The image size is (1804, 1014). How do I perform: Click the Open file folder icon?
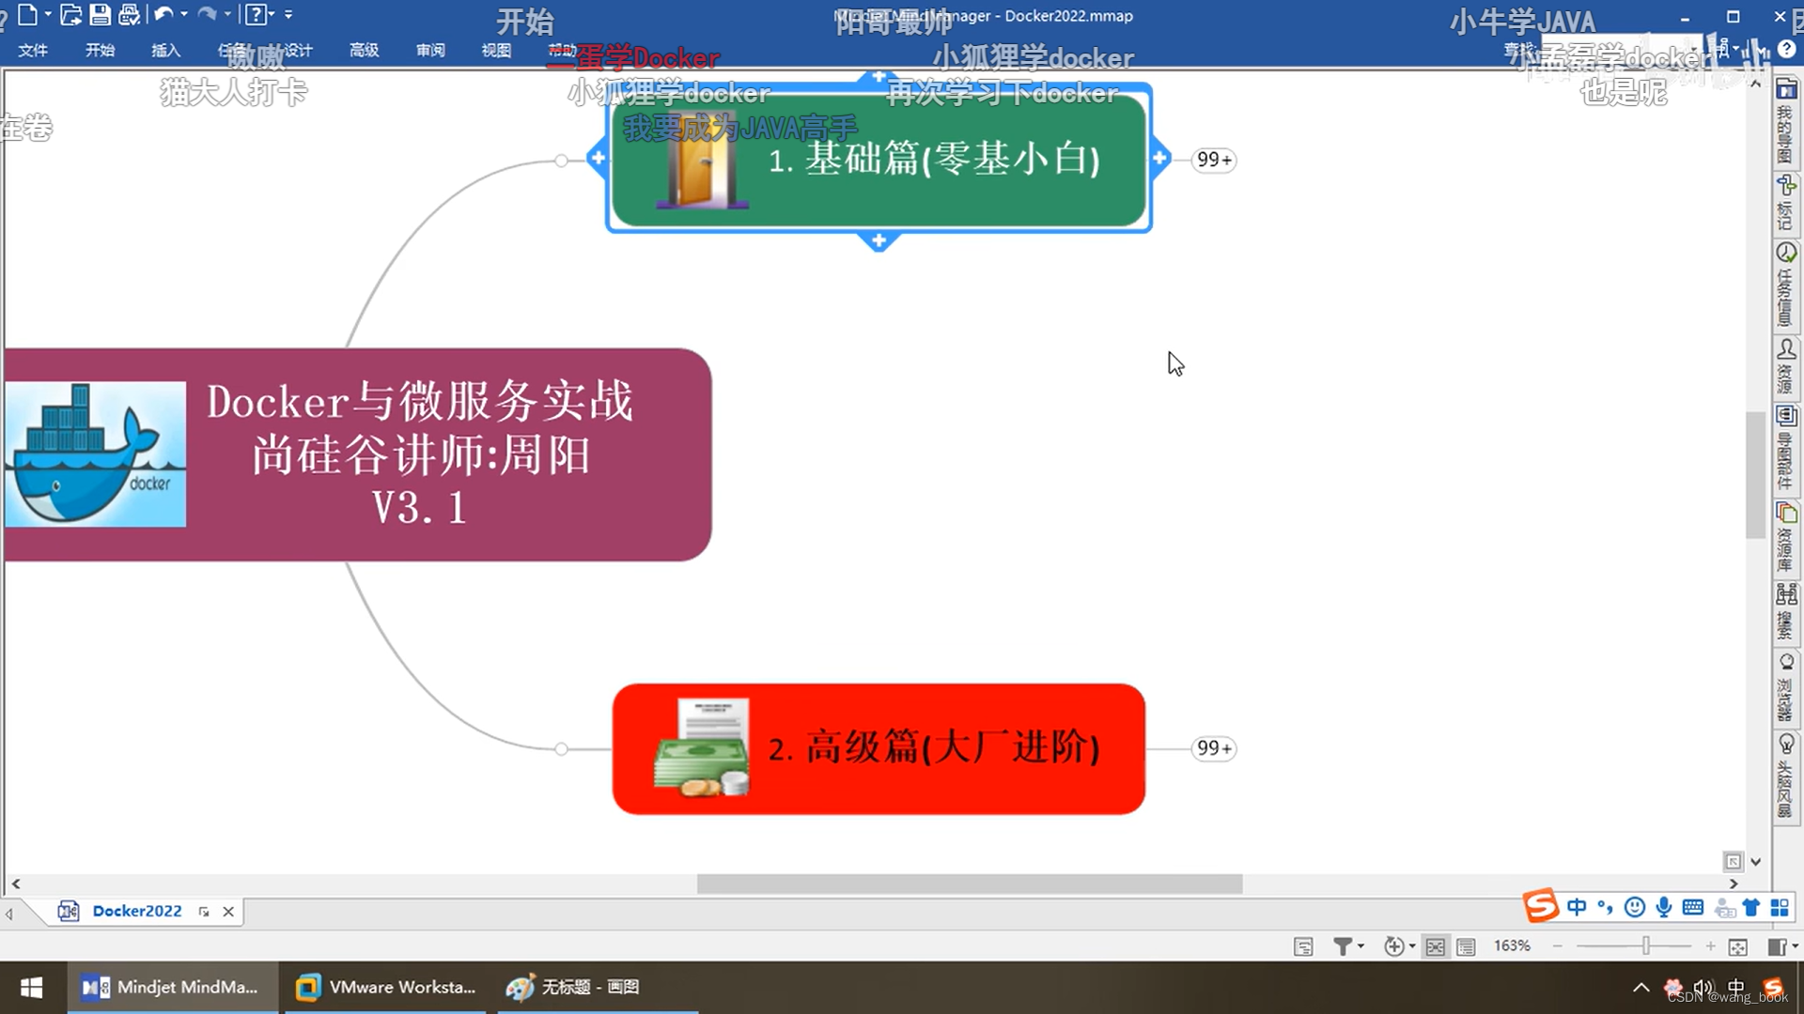[x=70, y=14]
